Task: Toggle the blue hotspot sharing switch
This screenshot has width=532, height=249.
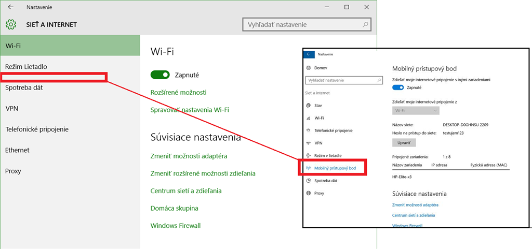Action: click(x=398, y=87)
